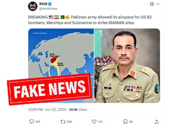Open the map image thumbnail
Viewport: 189px width, 127px height.
click(61, 66)
